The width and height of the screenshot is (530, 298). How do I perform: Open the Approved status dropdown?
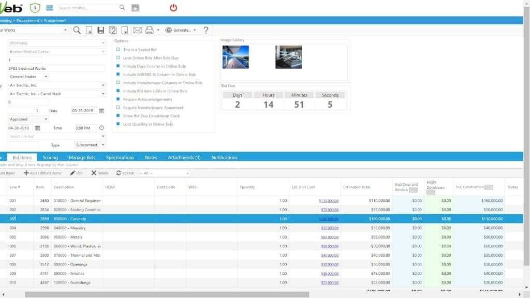pos(28,119)
